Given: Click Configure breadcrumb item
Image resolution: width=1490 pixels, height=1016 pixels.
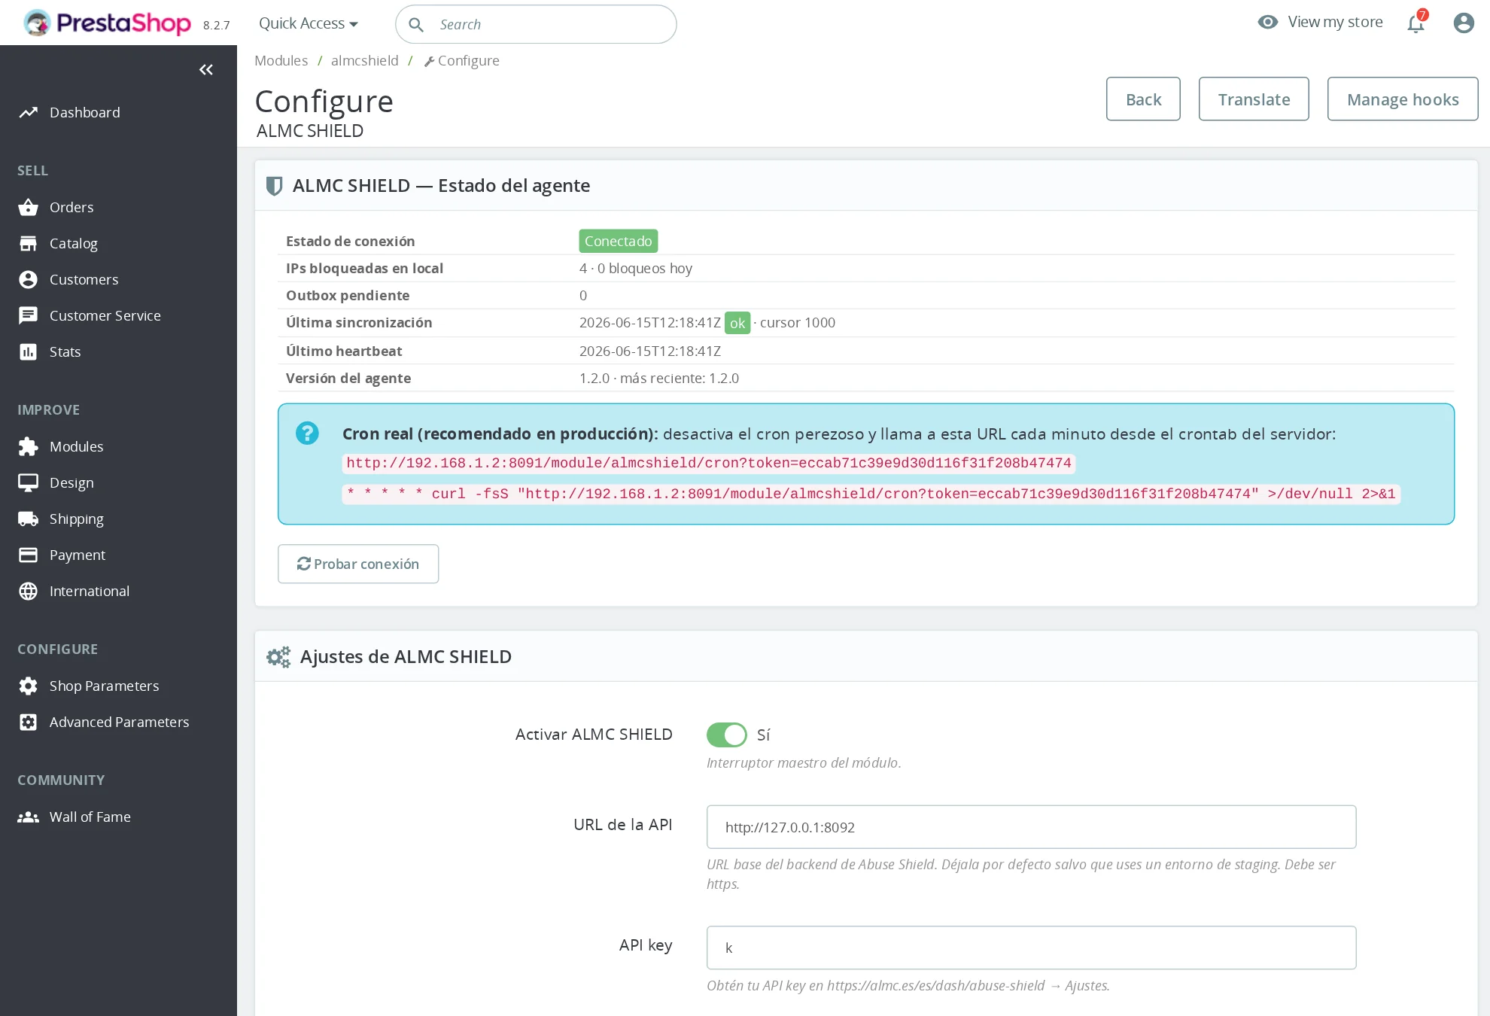Looking at the screenshot, I should click(462, 61).
